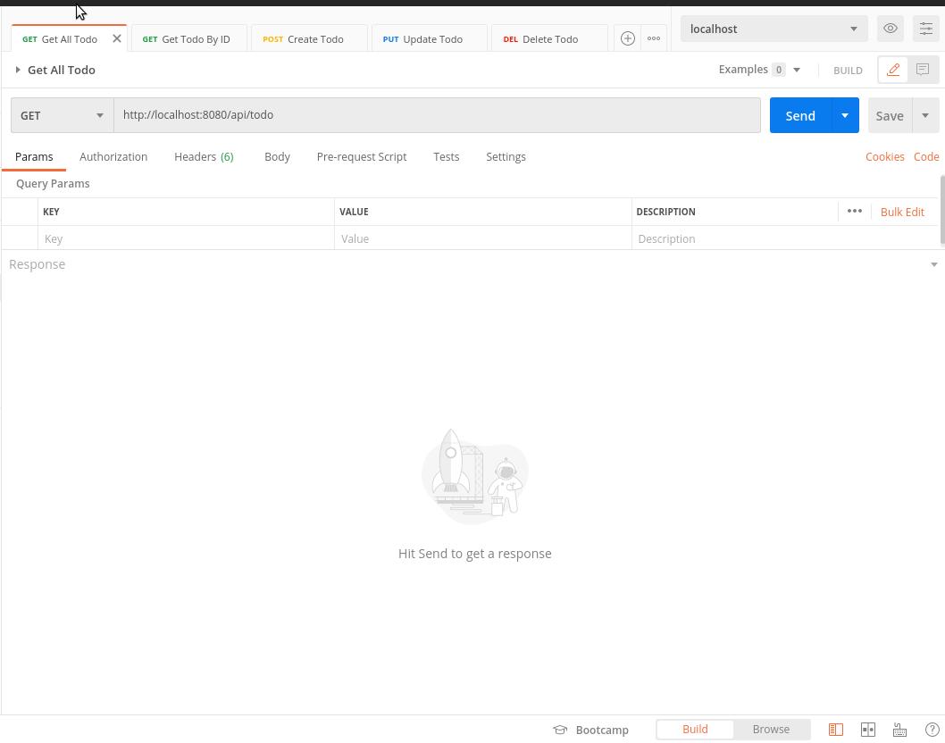Switch to the Update Todo tab
Viewport: 945px width, 743px height.
coord(432,38)
